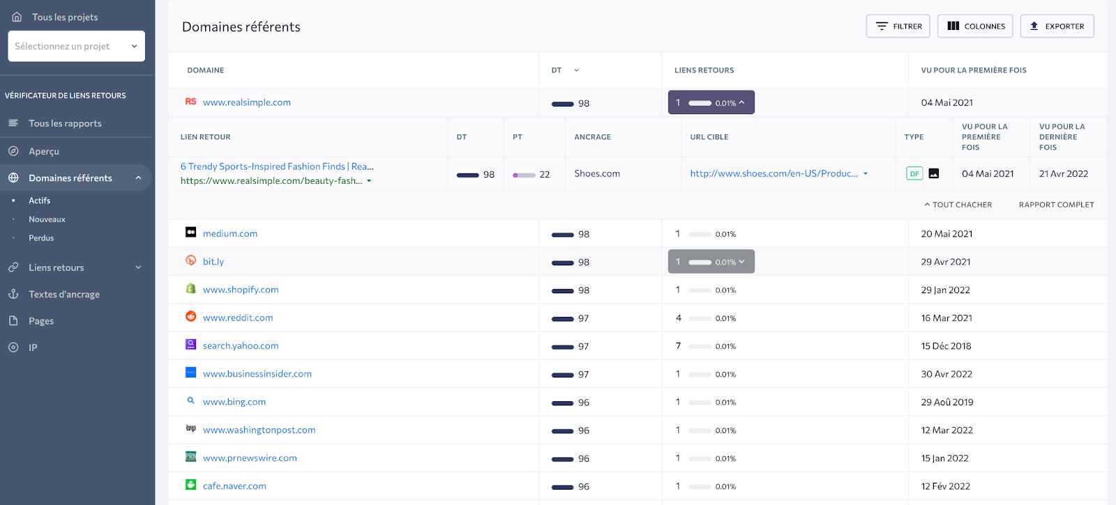The image size is (1116, 505).
Task: Open the www.reddit.com domain link
Action: (238, 318)
